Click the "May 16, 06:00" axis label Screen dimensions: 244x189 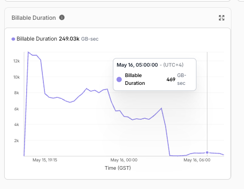197,160
